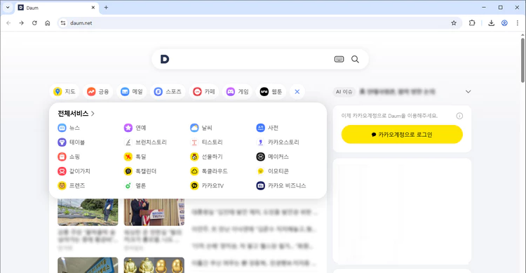This screenshot has height=273, width=526.
Task: Click the magnifier search button
Action: click(x=356, y=60)
